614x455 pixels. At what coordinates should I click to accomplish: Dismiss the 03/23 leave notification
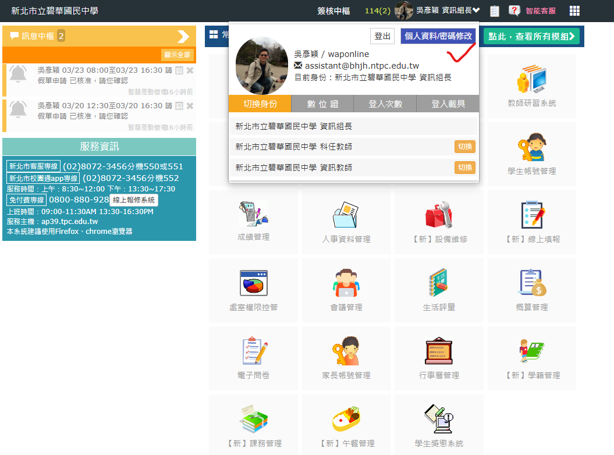coord(190,70)
